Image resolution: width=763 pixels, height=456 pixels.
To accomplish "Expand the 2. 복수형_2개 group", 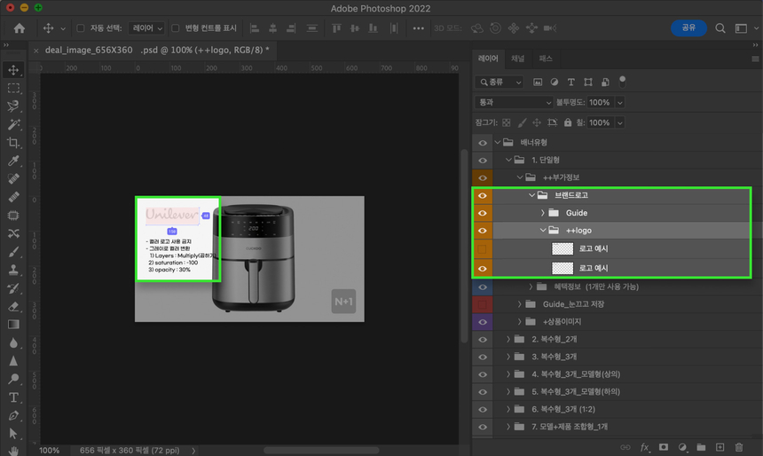I will 508,340.
